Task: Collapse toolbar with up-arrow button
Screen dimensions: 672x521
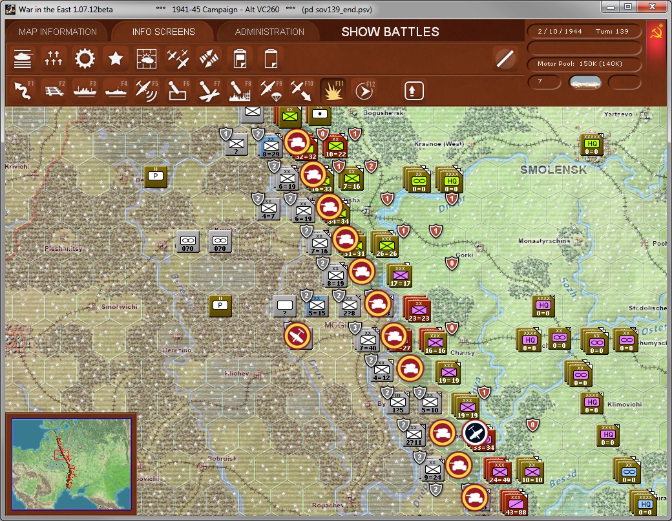Action: tap(414, 90)
